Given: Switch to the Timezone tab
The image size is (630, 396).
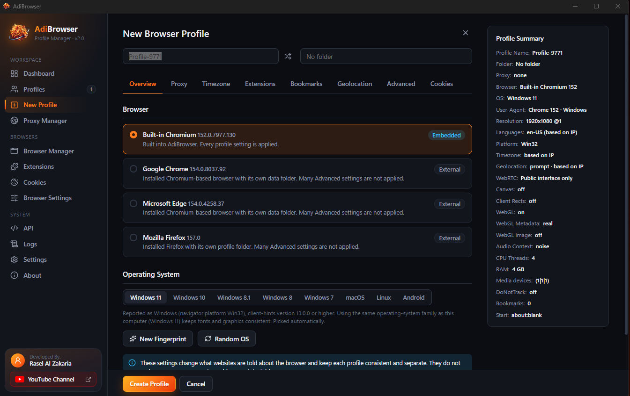Looking at the screenshot, I should tap(216, 84).
